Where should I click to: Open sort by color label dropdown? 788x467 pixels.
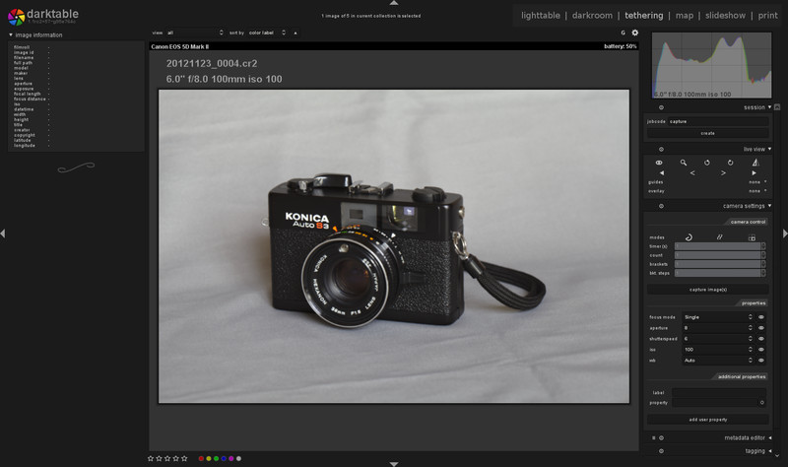pyautogui.click(x=267, y=33)
